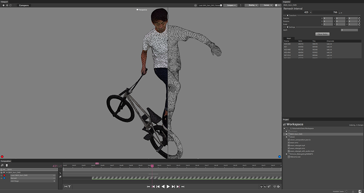Click the Compare mode label button

(24, 5)
